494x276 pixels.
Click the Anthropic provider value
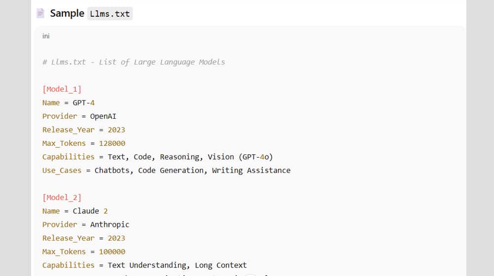(x=109, y=225)
